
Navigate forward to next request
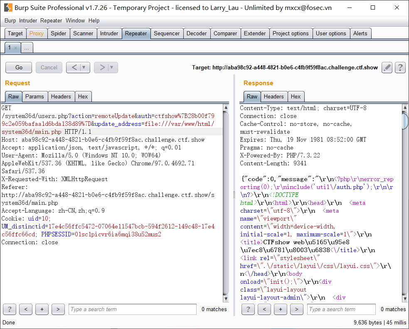click(x=102, y=68)
